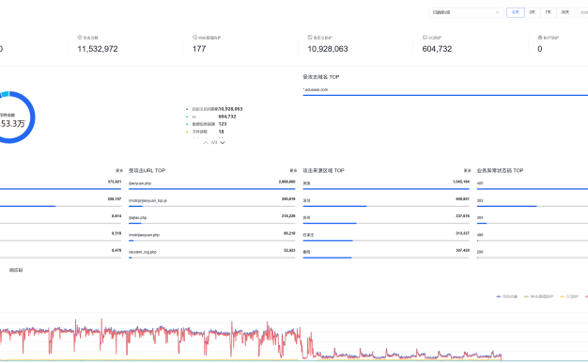The width and height of the screenshot is (588, 363).
Task: Select the 今天 time range tab
Action: click(516, 12)
